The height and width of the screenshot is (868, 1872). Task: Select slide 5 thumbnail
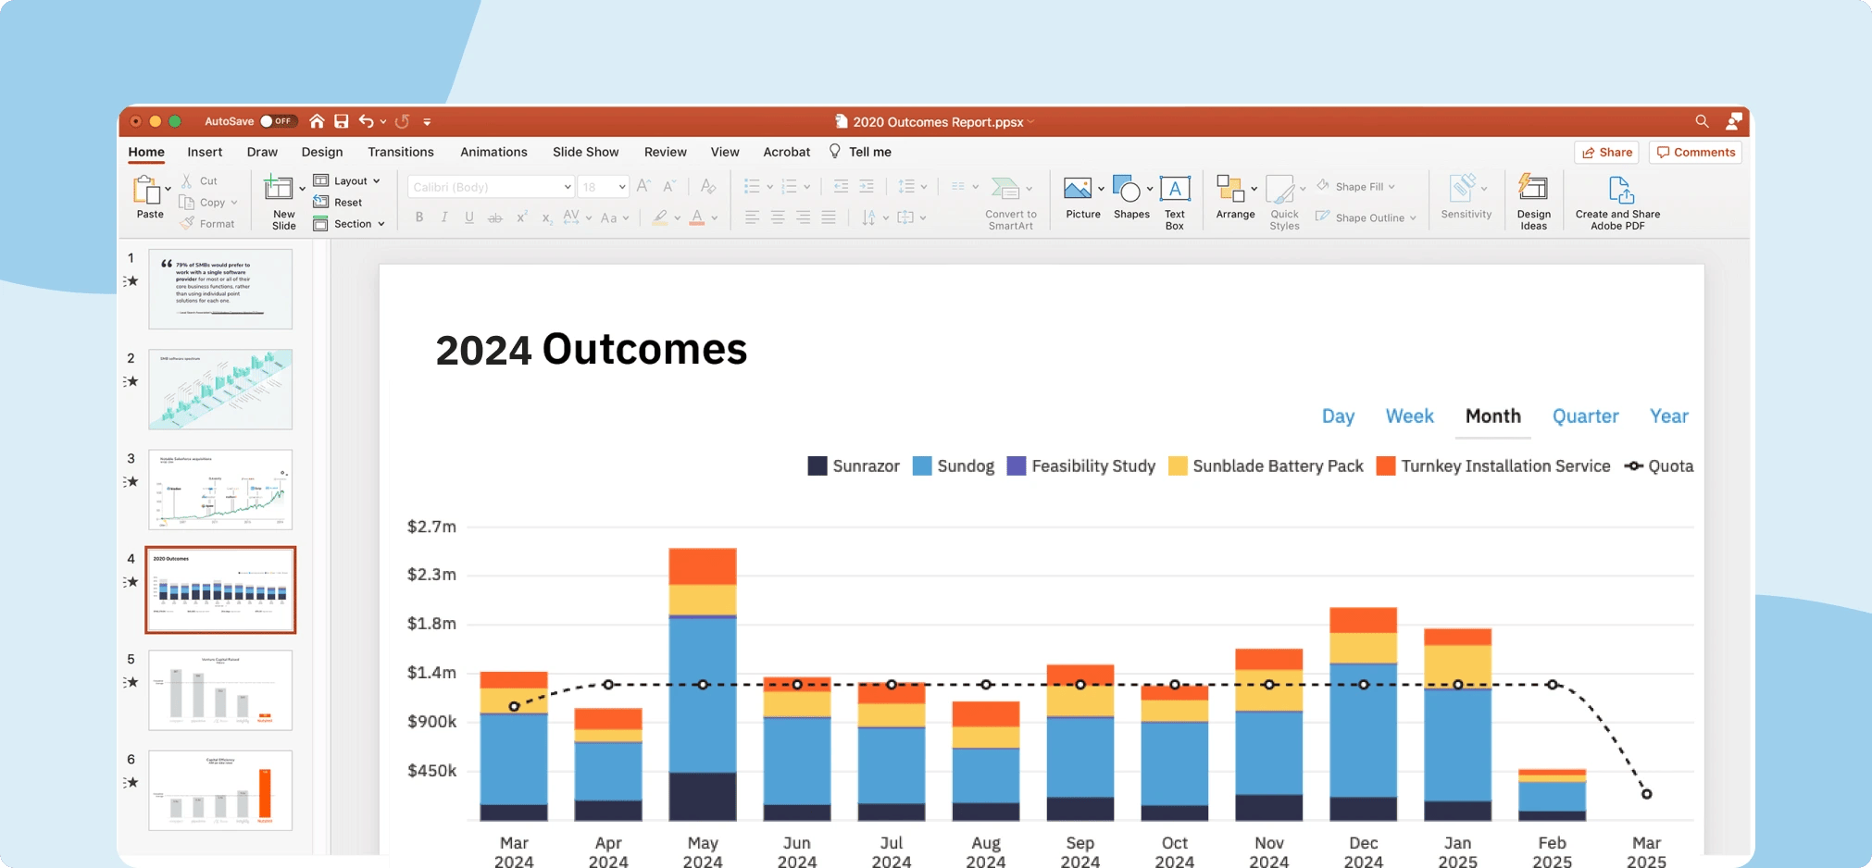pos(219,689)
